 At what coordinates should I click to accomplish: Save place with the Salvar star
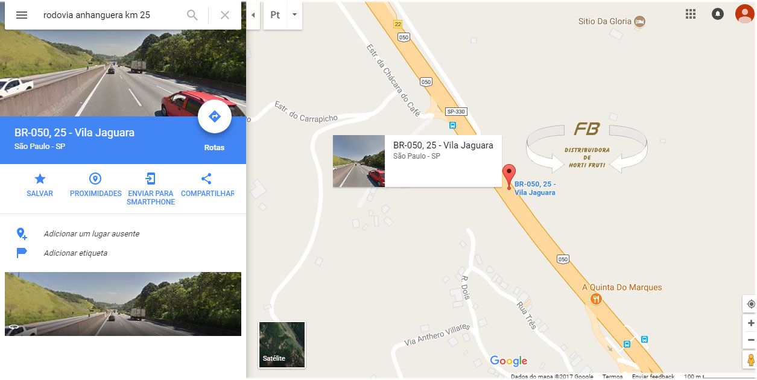point(40,185)
